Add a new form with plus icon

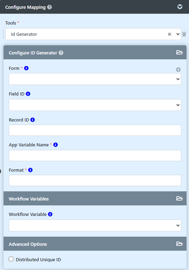(178, 70)
